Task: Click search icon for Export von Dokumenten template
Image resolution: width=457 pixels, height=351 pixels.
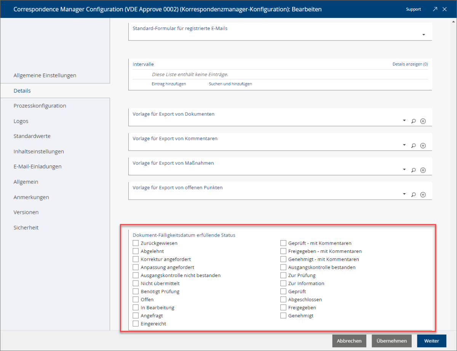Action: (414, 121)
